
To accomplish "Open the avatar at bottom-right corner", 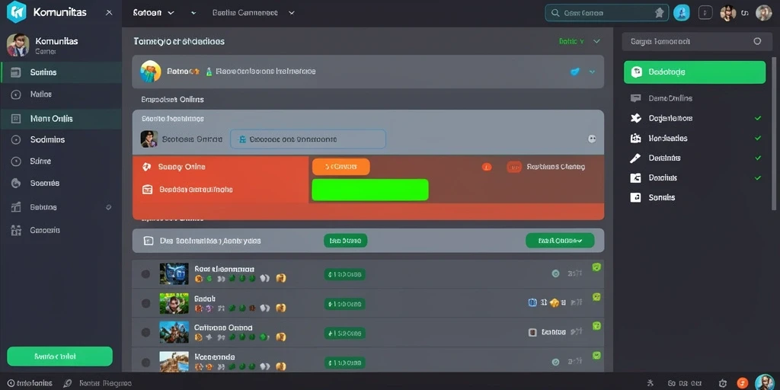I will click(x=765, y=382).
